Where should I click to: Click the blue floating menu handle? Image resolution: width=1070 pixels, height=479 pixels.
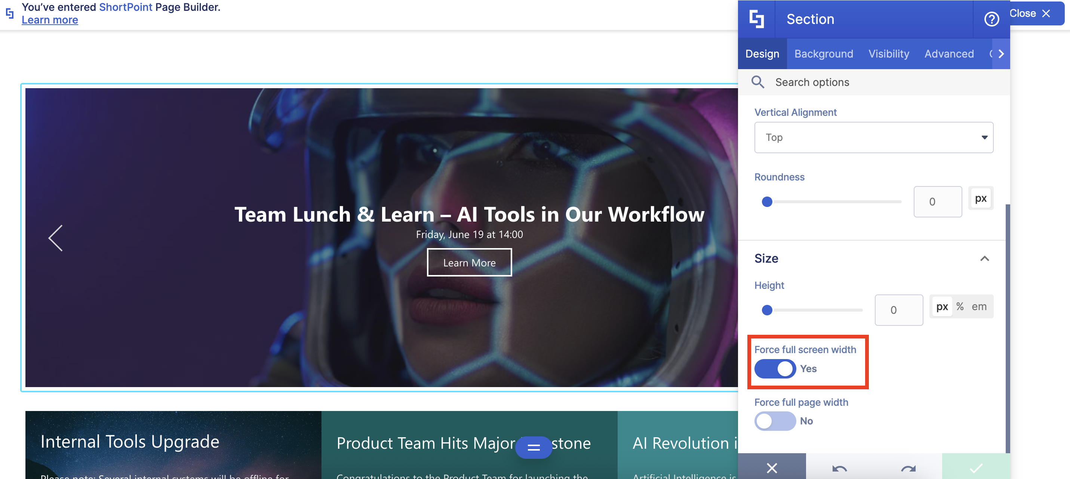click(x=534, y=447)
